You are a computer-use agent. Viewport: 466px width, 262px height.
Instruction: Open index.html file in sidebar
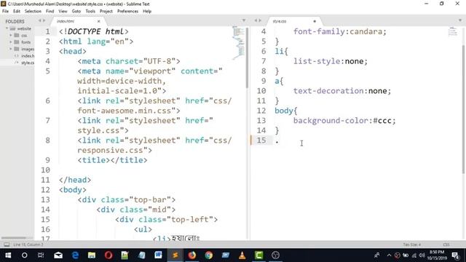[x=28, y=56]
